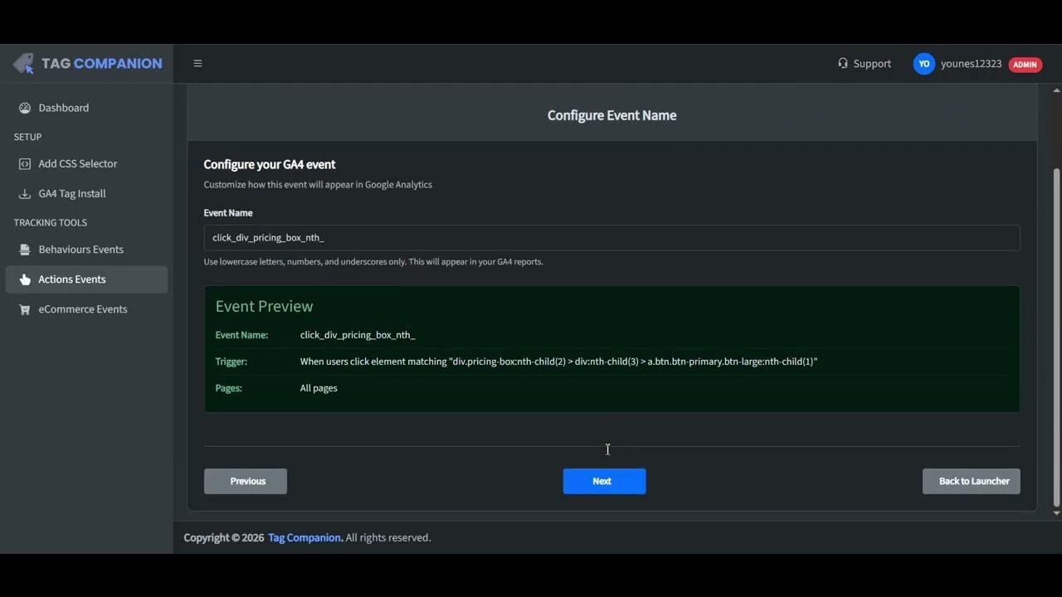Click the Pages: label in preview

[229, 388]
